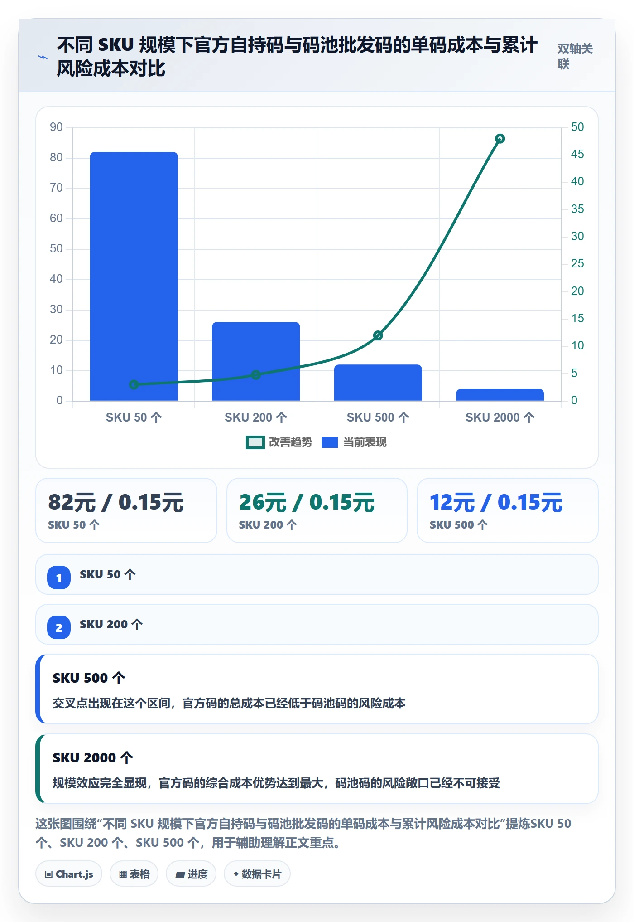This screenshot has height=922, width=634.
Task: Click the summary paragraph starting 这张图围绕
Action: pyautogui.click(x=303, y=833)
